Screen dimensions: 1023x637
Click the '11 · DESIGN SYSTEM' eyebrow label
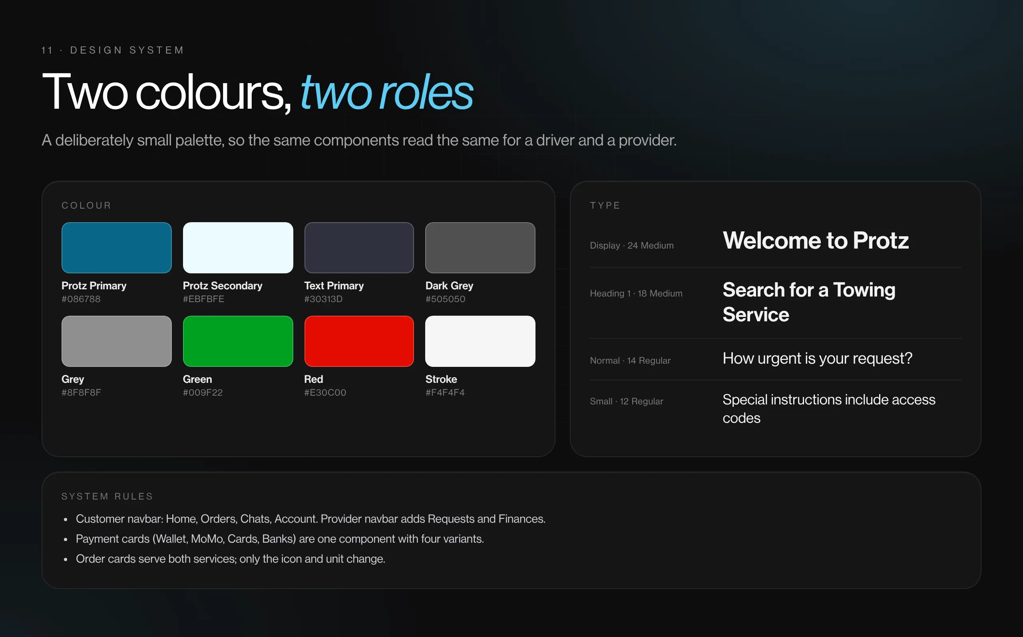coord(113,51)
